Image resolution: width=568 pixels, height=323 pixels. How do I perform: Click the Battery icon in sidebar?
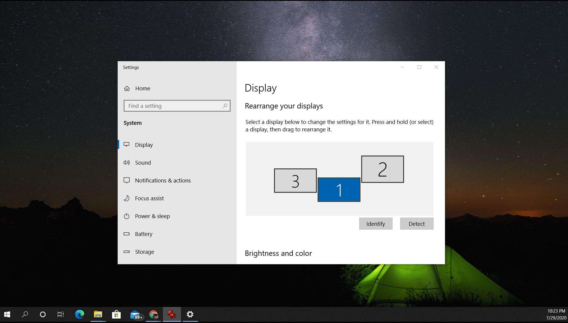[x=127, y=234]
